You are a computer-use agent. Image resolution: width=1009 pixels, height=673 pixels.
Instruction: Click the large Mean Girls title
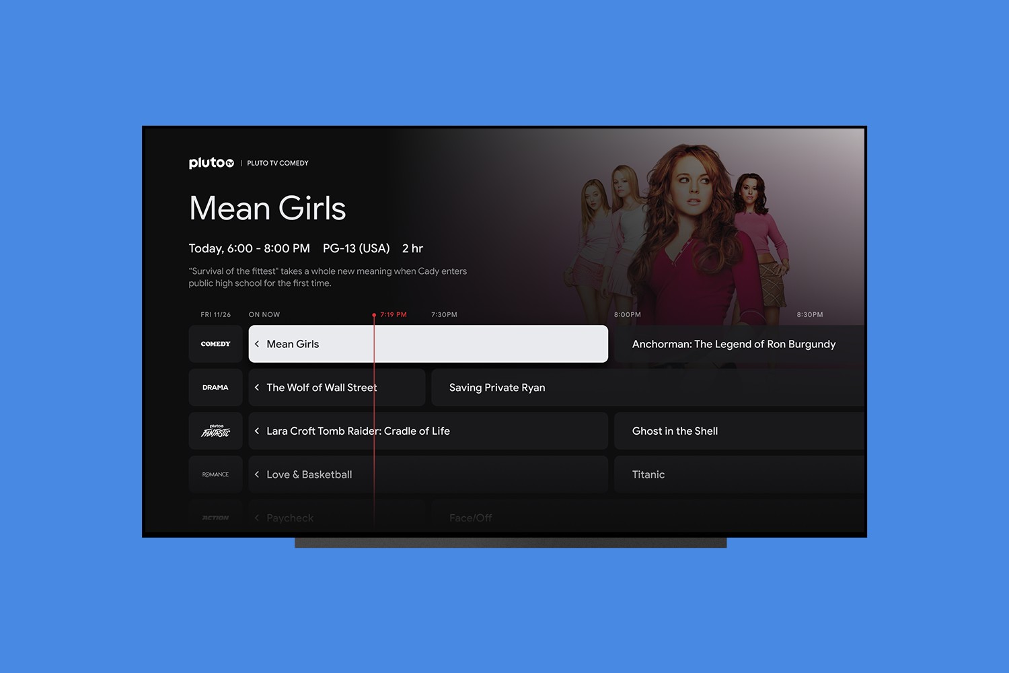coord(268,208)
